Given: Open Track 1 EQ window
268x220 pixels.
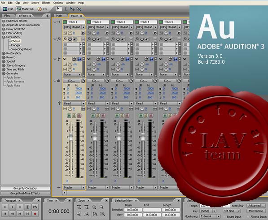Looking at the screenshot, I should [x=71, y=81].
